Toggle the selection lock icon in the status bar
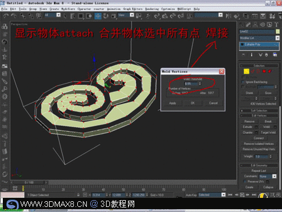 (78, 194)
